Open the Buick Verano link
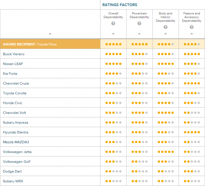 click(14, 54)
